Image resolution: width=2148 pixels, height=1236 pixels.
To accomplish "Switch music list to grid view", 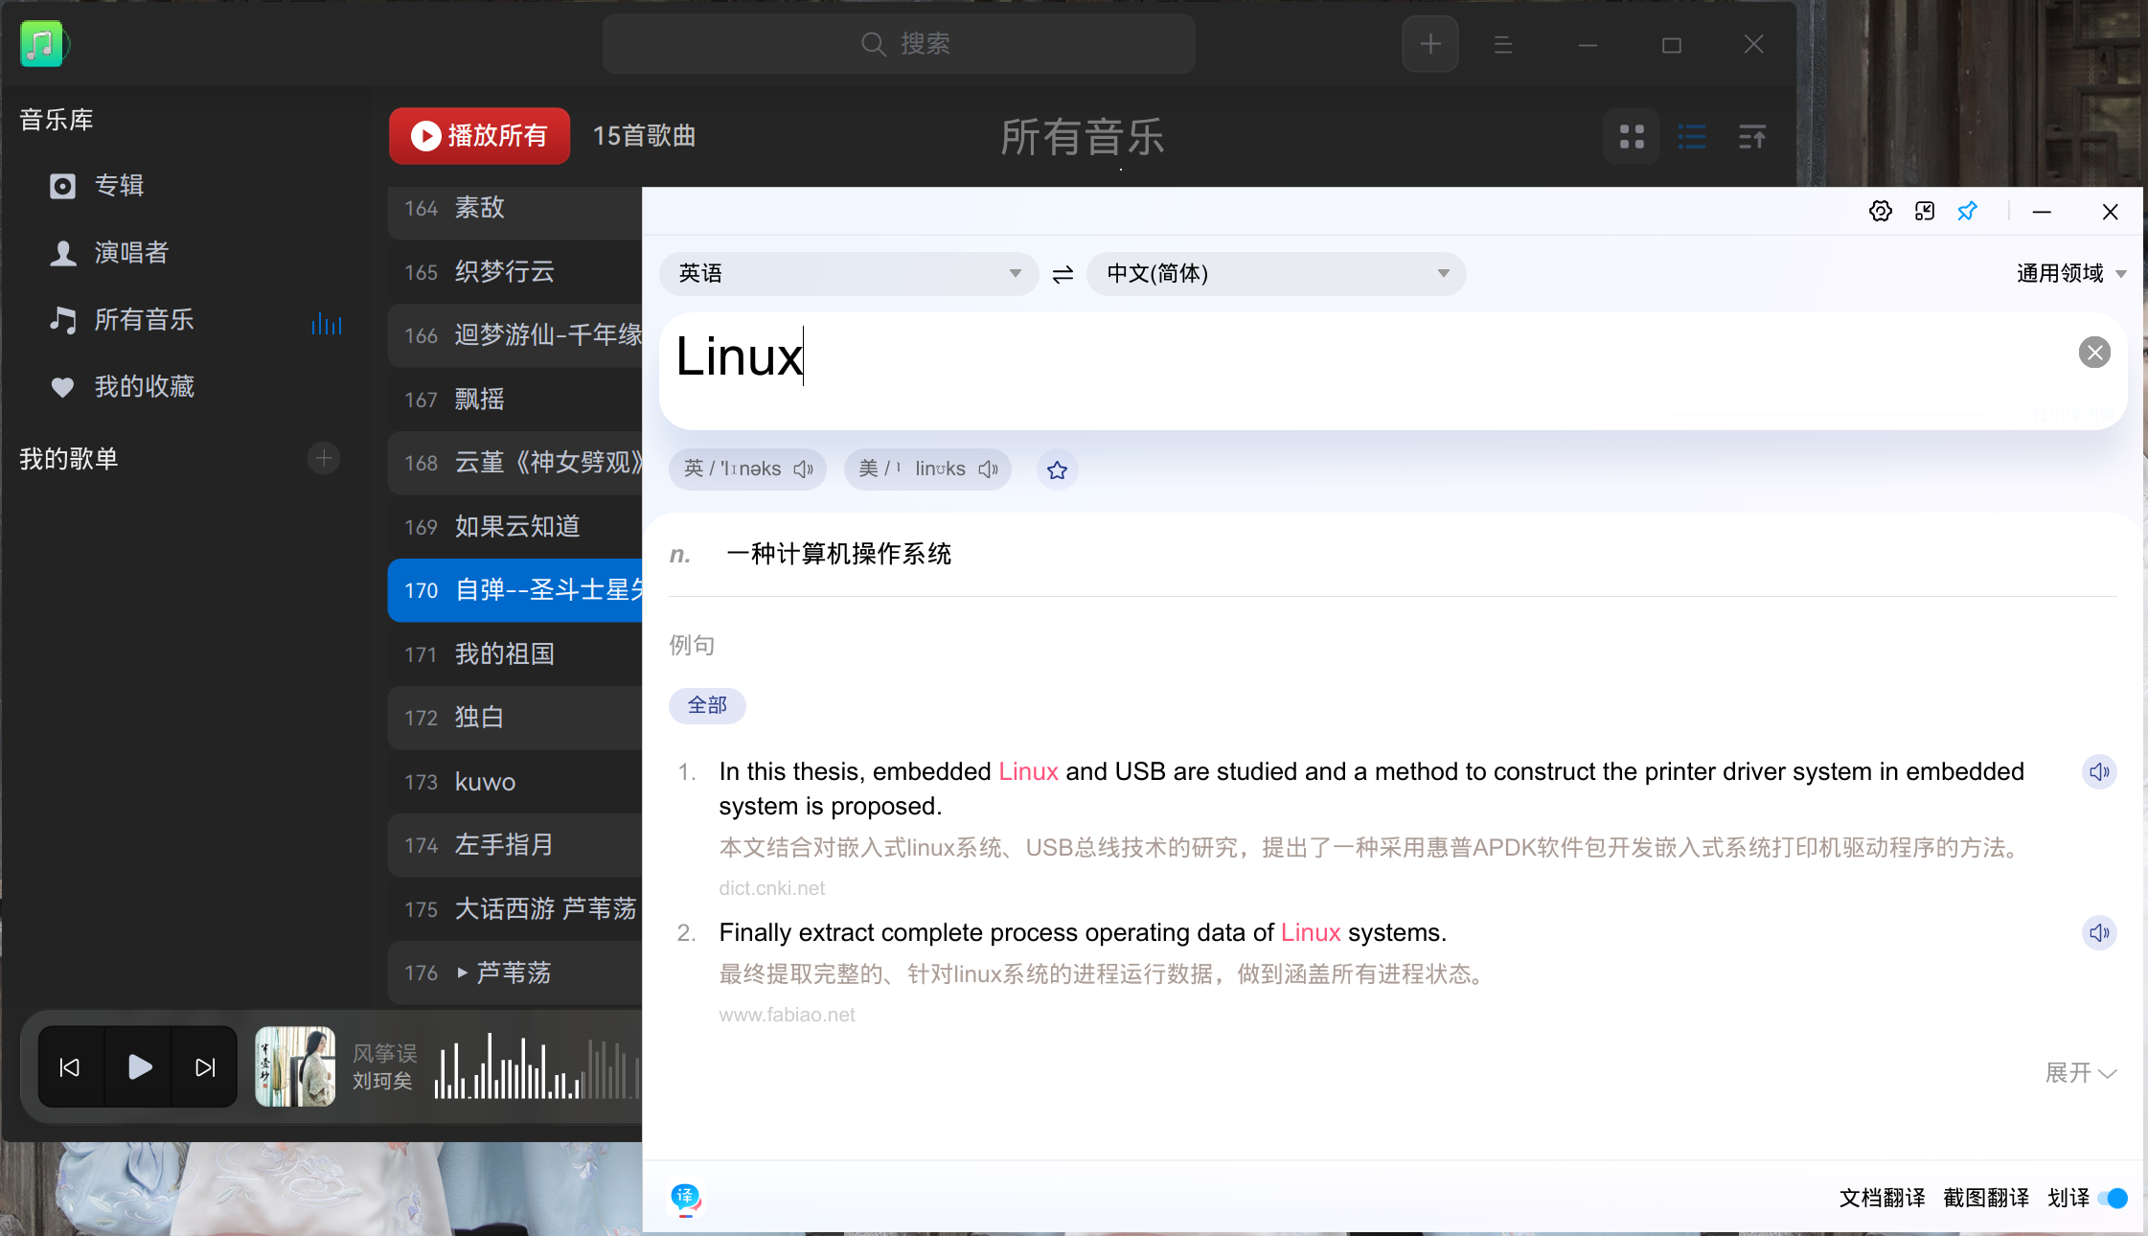I will tap(1632, 137).
